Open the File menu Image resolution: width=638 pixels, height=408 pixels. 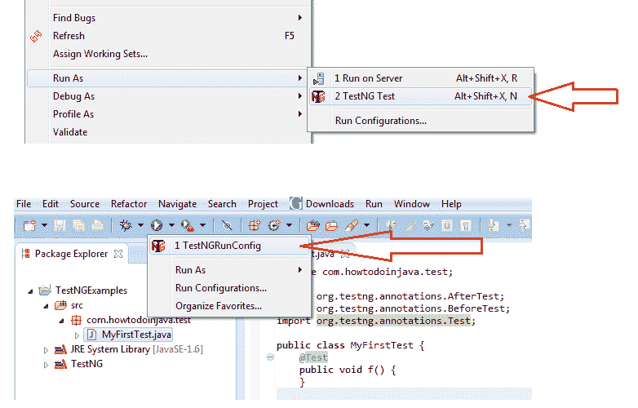pyautogui.click(x=24, y=204)
